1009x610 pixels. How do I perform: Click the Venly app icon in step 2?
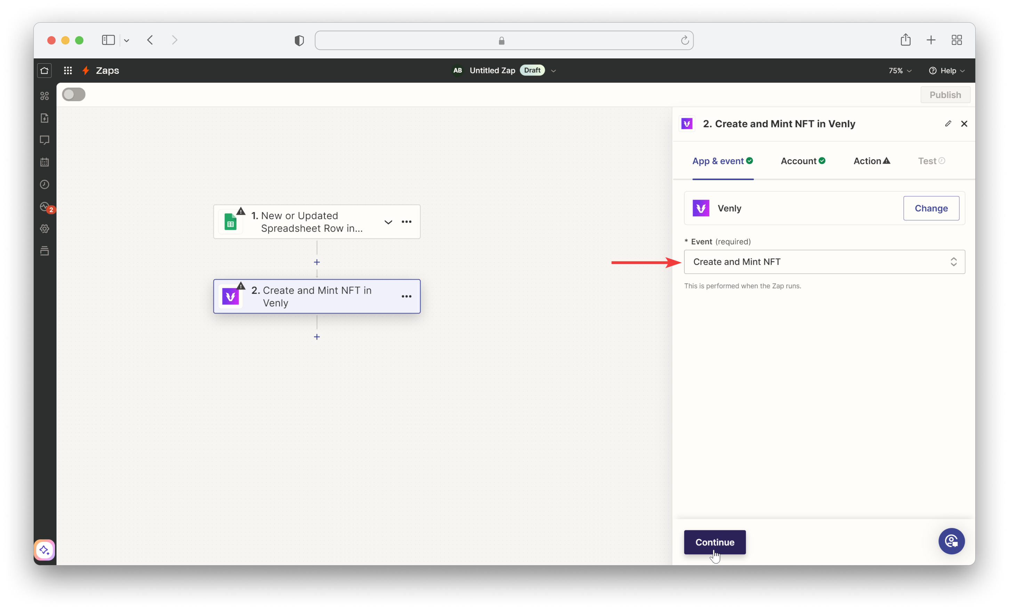(x=231, y=296)
